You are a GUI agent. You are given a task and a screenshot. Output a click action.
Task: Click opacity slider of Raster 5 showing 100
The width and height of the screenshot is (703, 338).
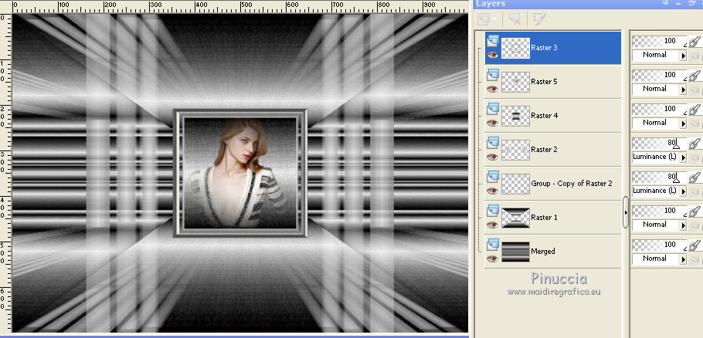[660, 76]
